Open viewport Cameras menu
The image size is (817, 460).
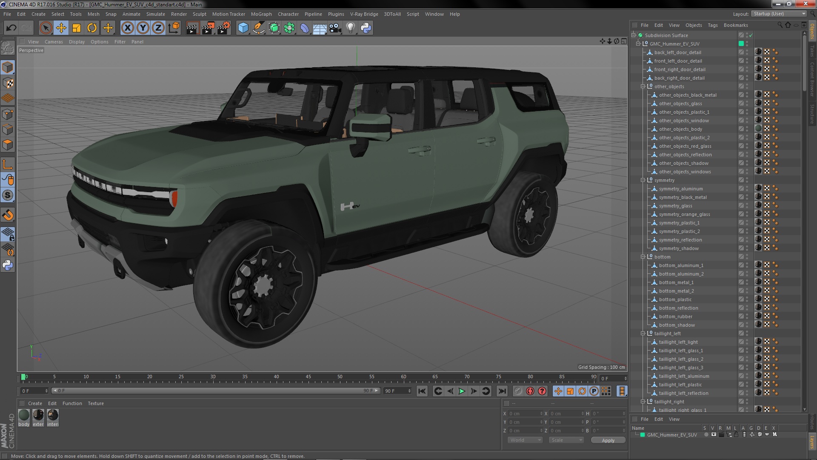point(54,42)
